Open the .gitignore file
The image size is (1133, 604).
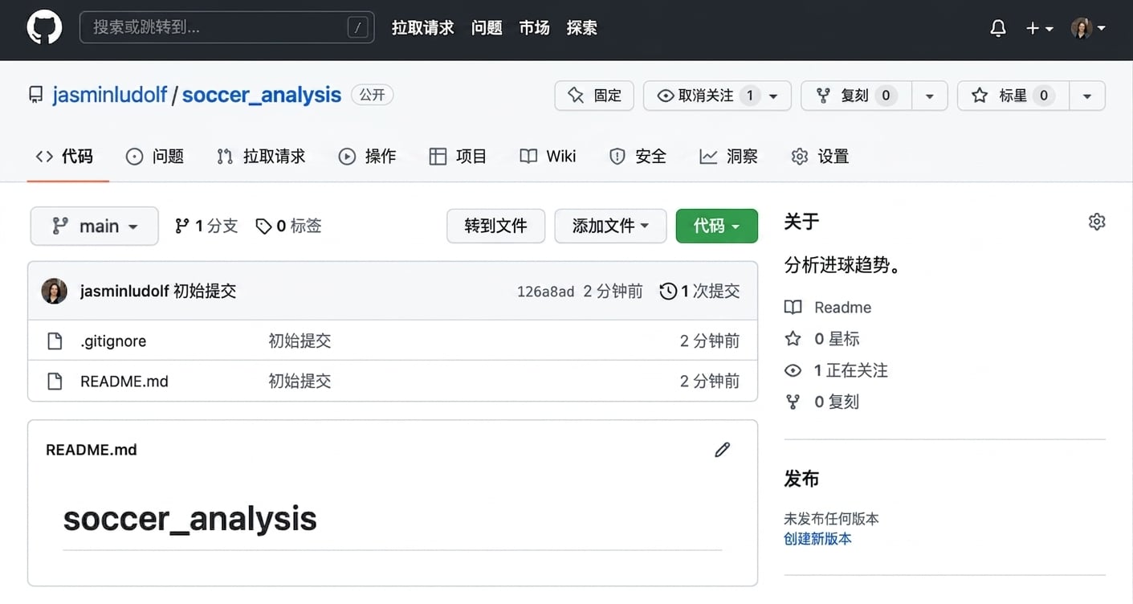[x=113, y=341]
